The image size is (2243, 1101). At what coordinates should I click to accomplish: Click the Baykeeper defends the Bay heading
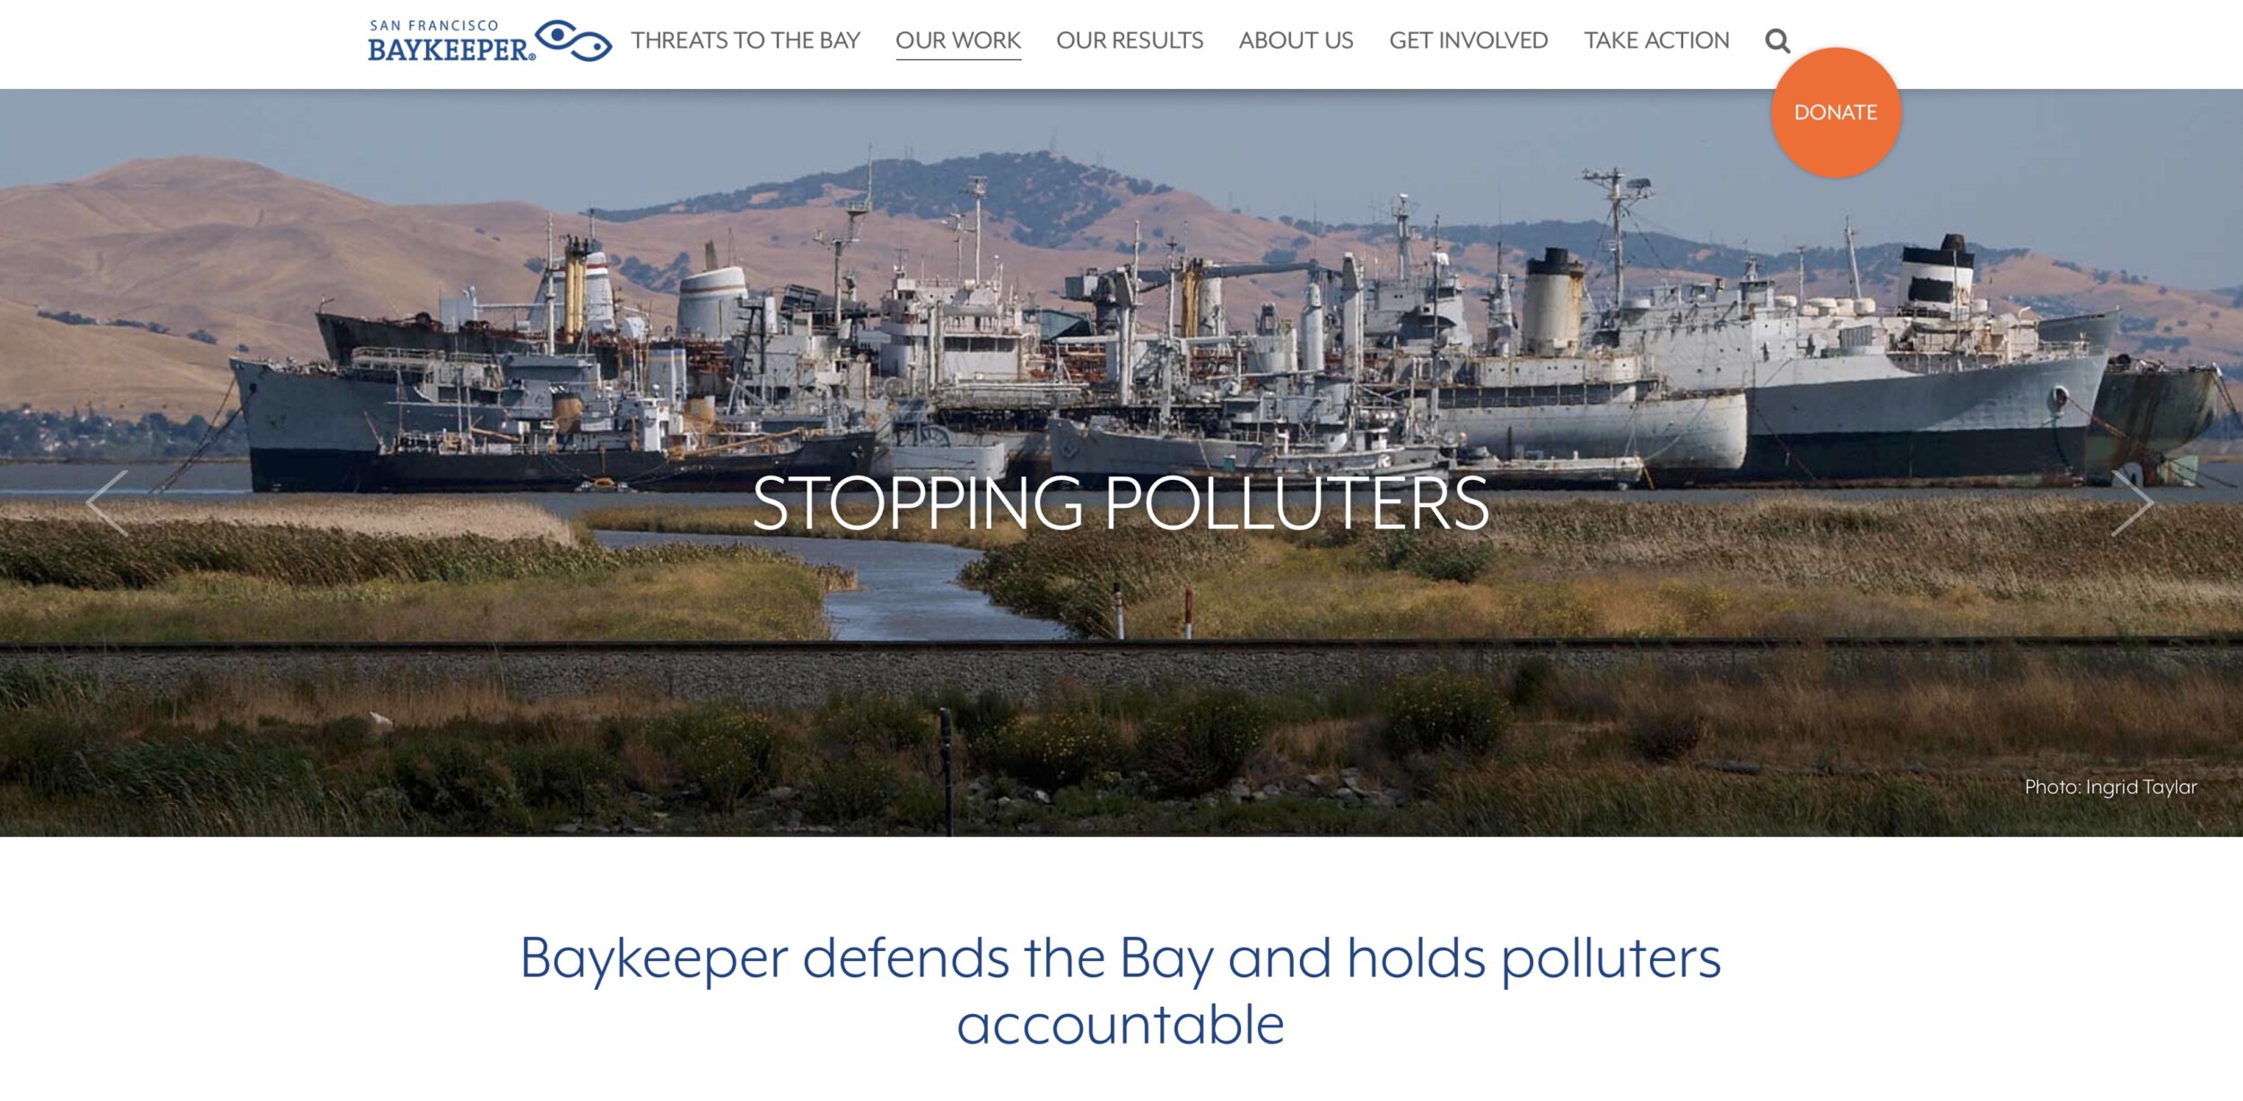point(1121,991)
